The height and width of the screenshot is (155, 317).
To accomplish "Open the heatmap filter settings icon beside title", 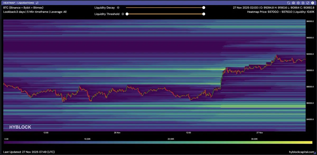I will click(x=37, y=3).
